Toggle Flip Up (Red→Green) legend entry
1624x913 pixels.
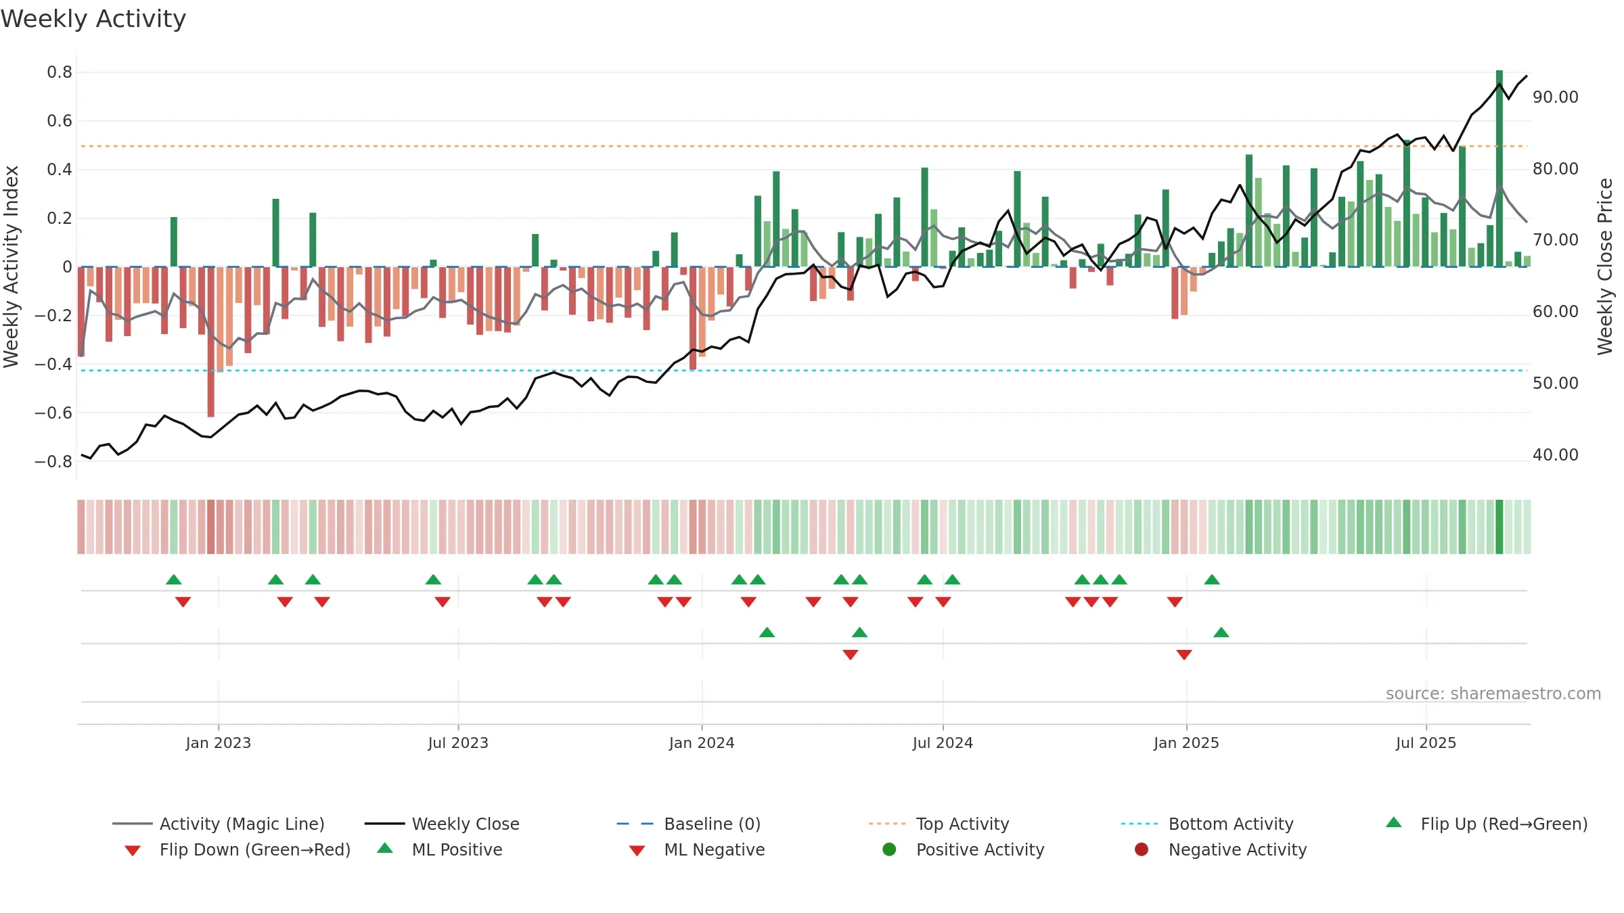pyautogui.click(x=1486, y=824)
